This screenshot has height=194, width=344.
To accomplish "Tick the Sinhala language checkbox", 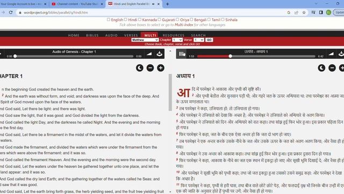I will 223,19.
